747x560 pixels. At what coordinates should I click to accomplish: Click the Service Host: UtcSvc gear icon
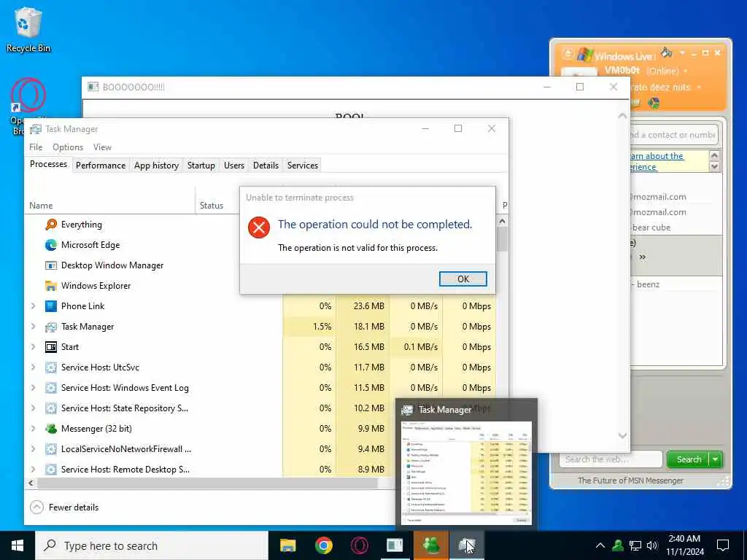point(51,367)
